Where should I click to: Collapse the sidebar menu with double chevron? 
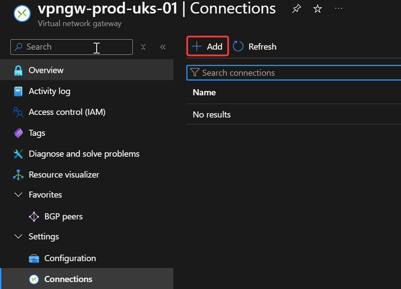pos(163,47)
